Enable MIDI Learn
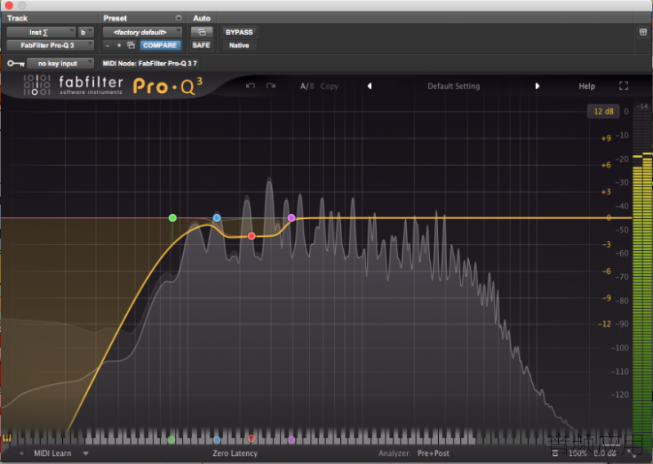Image resolution: width=653 pixels, height=464 pixels. click(x=52, y=453)
